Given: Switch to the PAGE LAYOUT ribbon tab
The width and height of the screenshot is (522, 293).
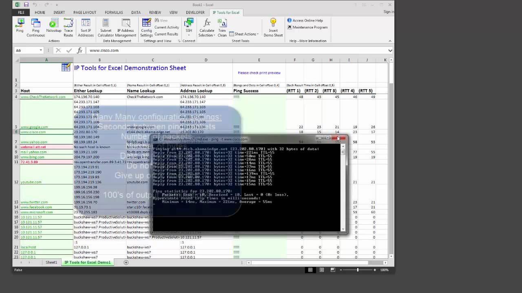Looking at the screenshot, I should tap(85, 13).
